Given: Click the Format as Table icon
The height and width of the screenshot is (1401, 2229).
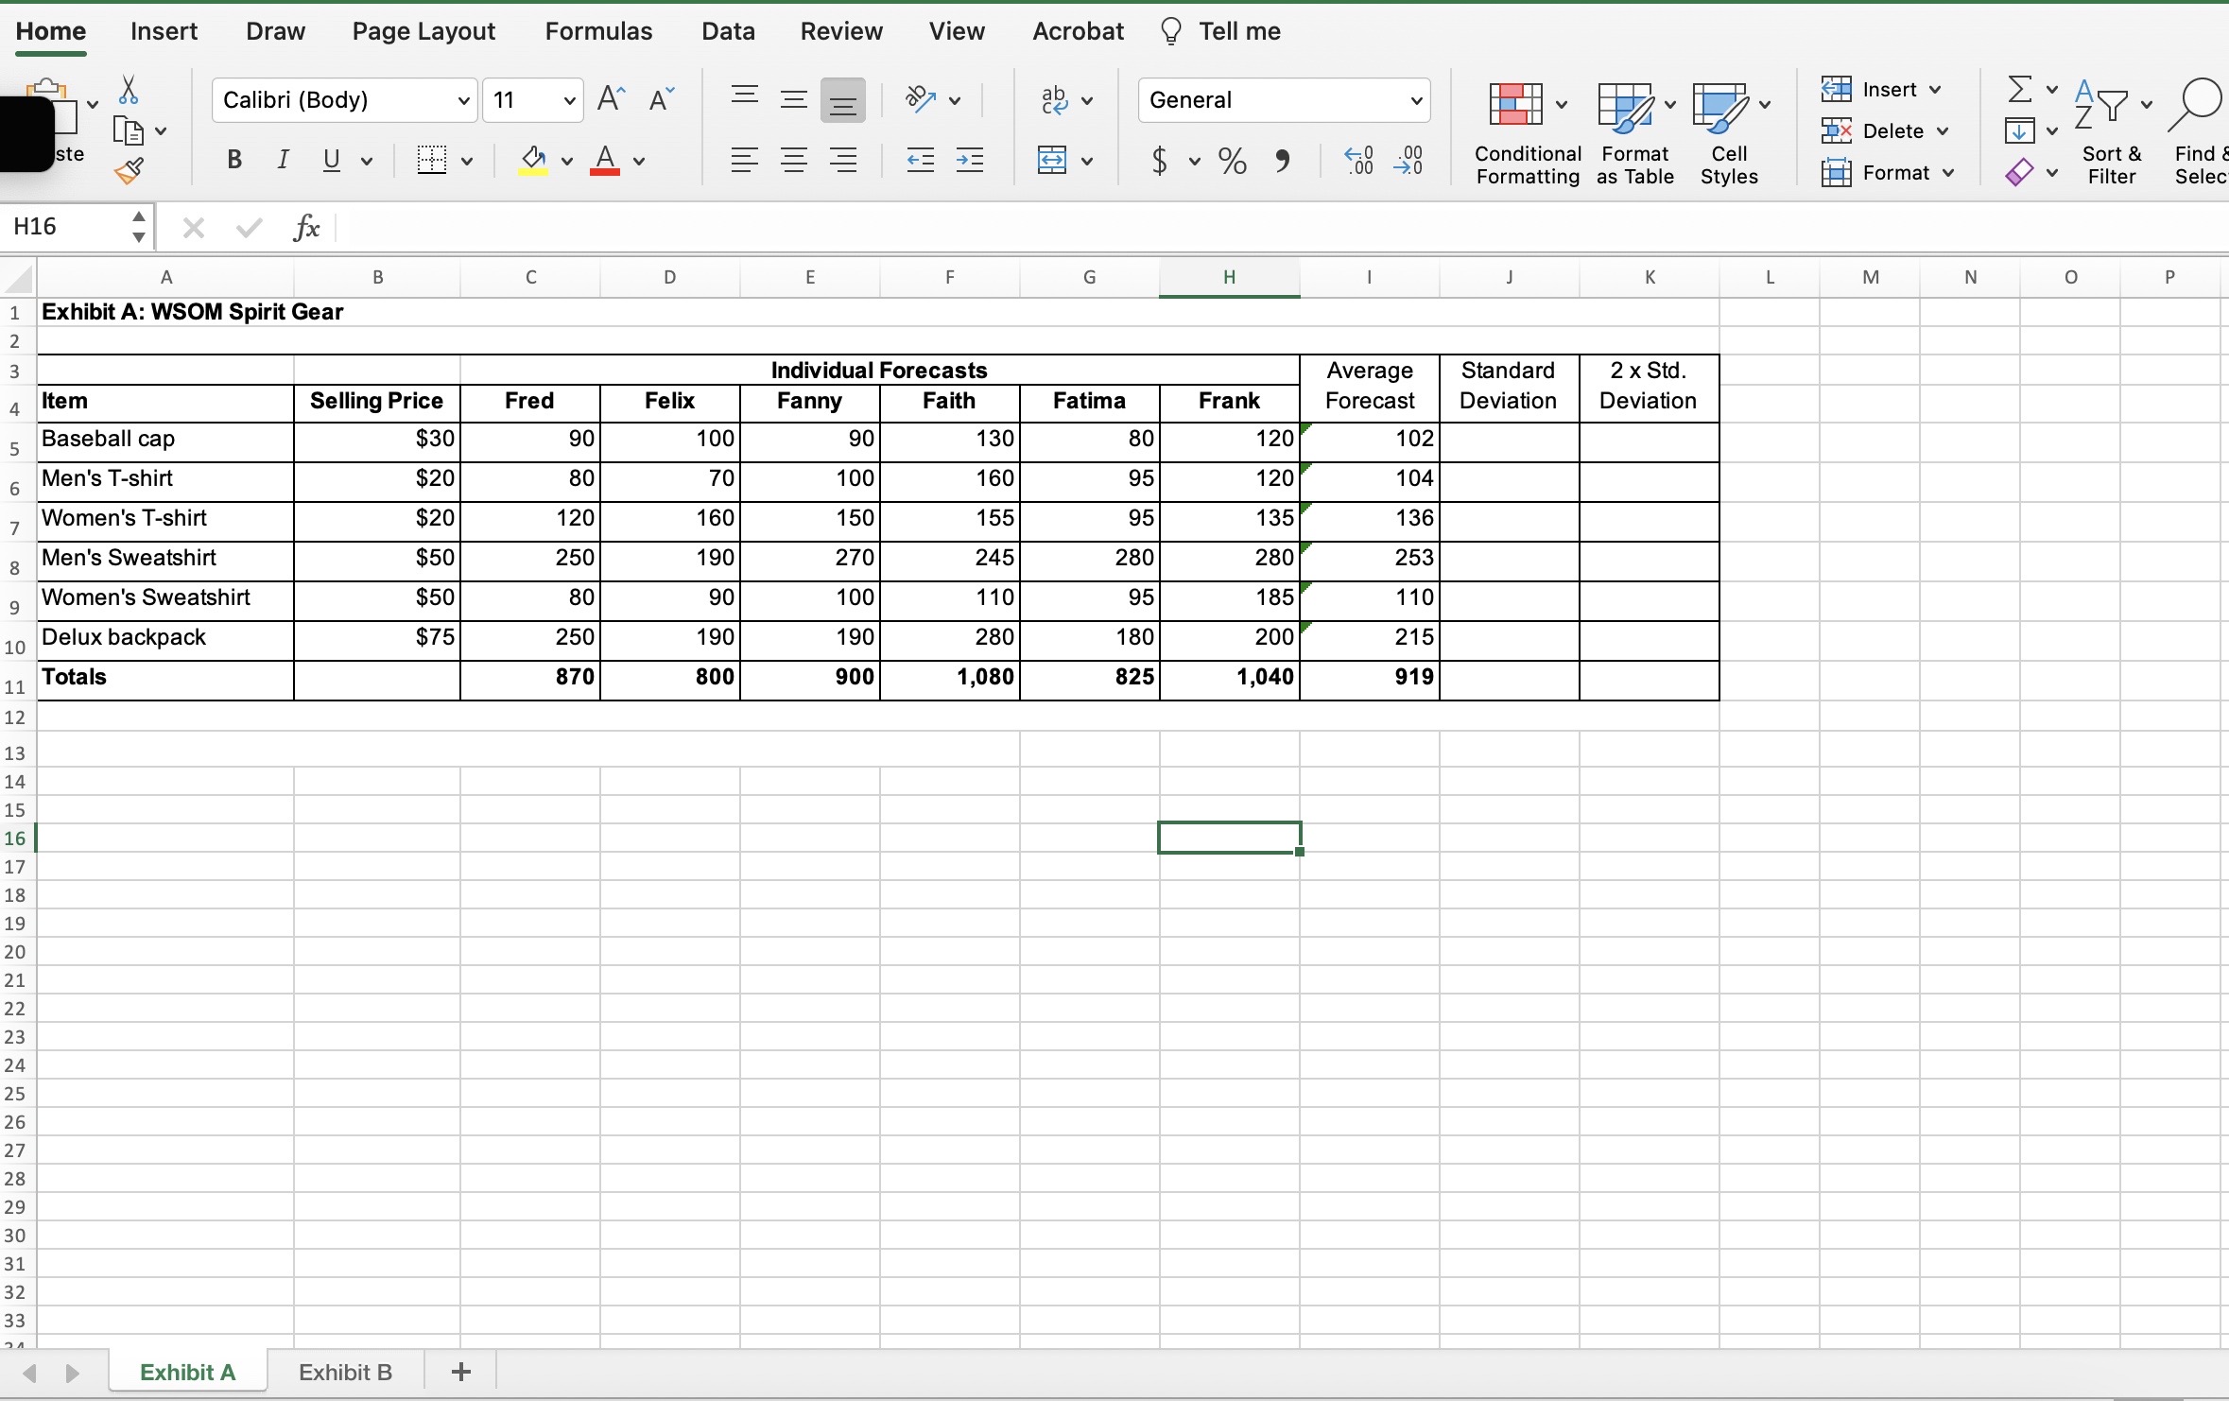Looking at the screenshot, I should (1626, 106).
